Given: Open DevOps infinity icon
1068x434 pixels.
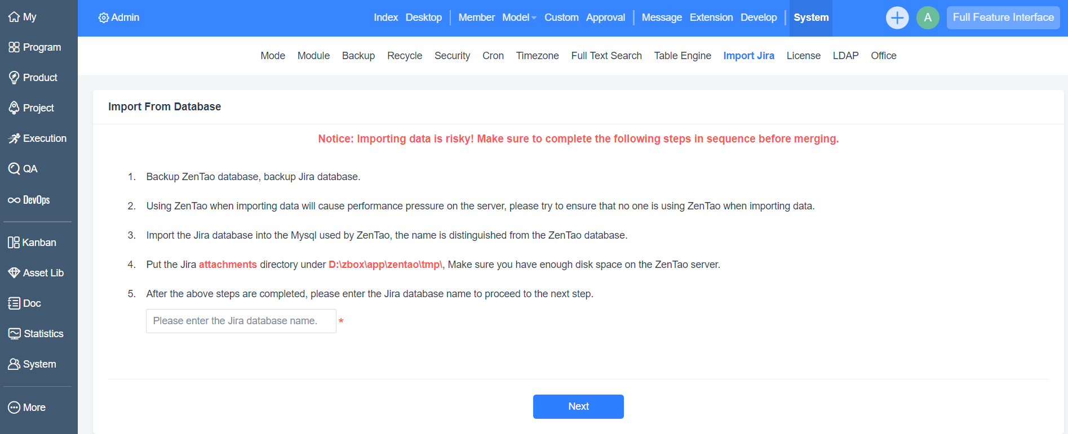Looking at the screenshot, I should pos(14,200).
